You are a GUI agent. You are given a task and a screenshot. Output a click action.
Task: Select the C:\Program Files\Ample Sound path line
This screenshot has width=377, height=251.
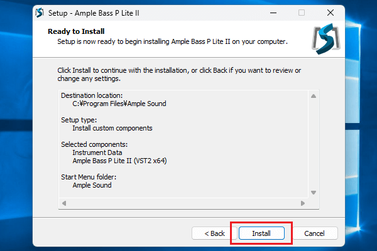[119, 104]
